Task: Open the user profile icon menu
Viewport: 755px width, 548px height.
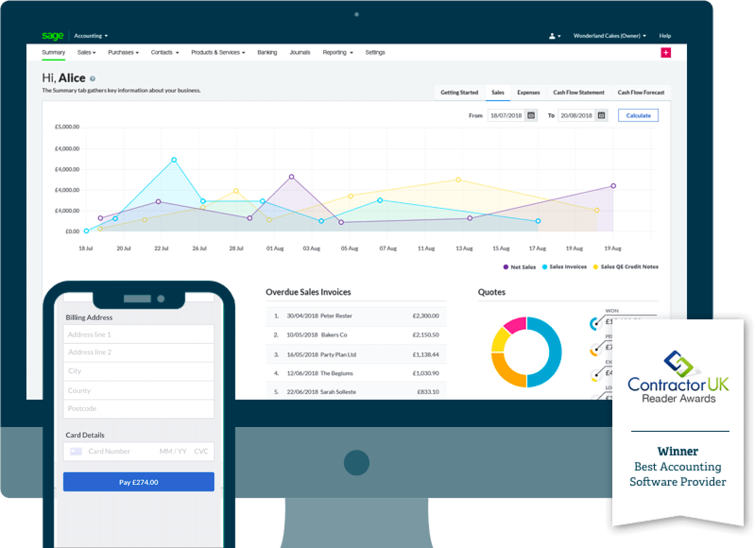Action: tap(554, 36)
